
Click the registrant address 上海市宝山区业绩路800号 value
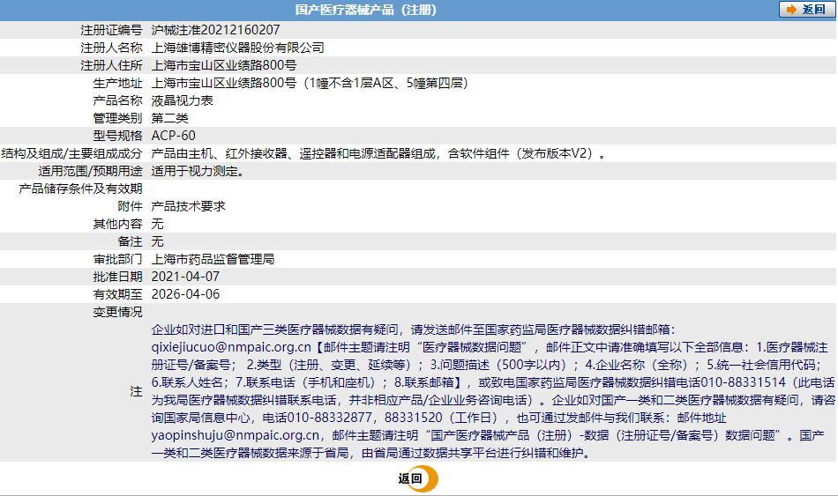[x=224, y=65]
